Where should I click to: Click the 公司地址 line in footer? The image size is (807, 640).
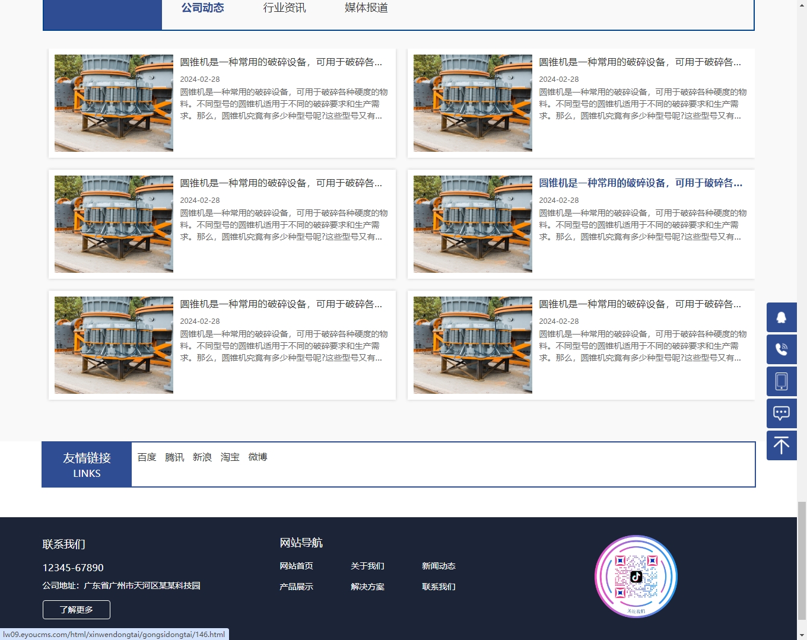122,585
